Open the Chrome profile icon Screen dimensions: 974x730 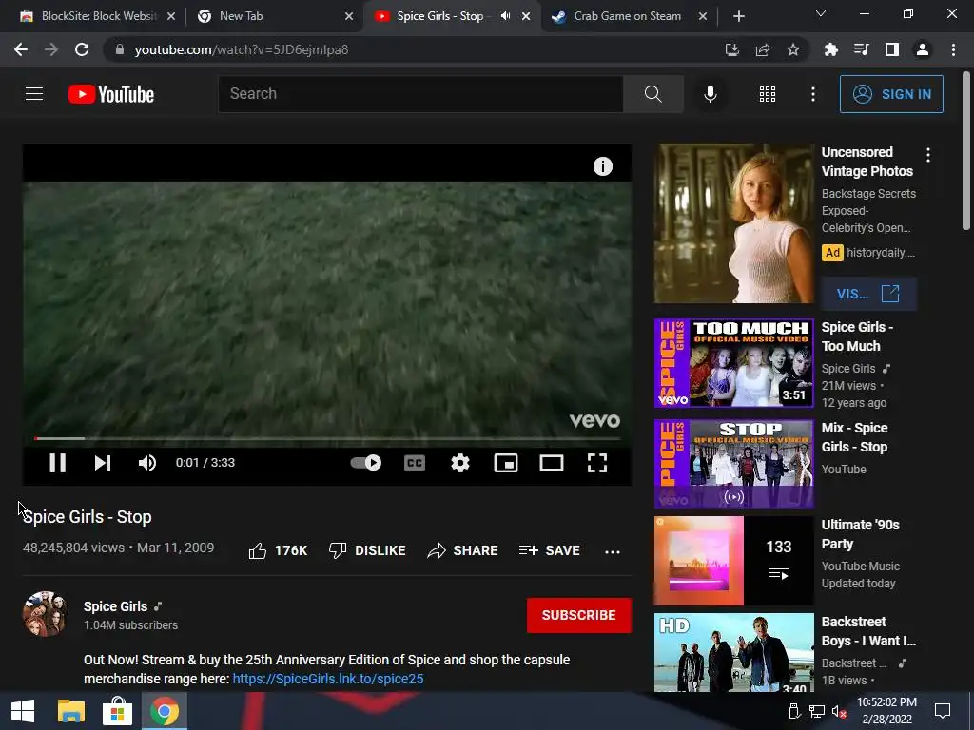click(x=923, y=49)
